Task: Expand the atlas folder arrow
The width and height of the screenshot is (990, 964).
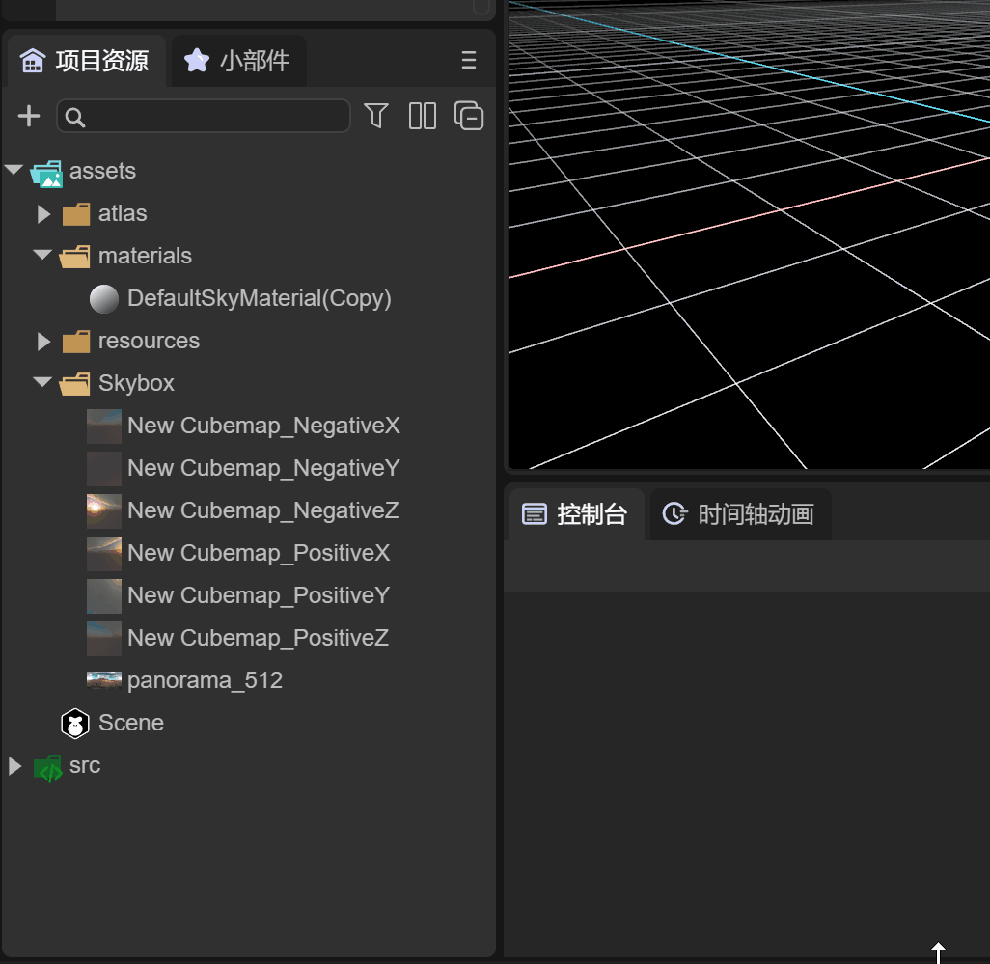Action: (x=43, y=214)
